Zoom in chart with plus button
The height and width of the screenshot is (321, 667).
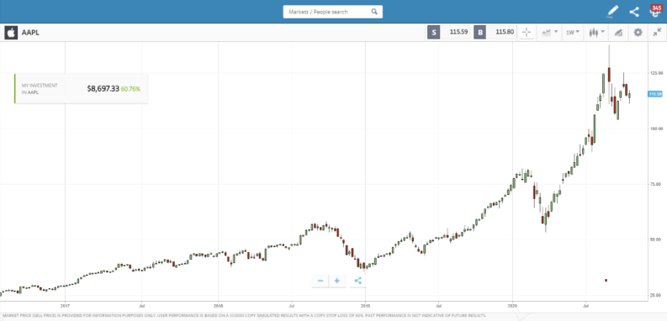[337, 281]
